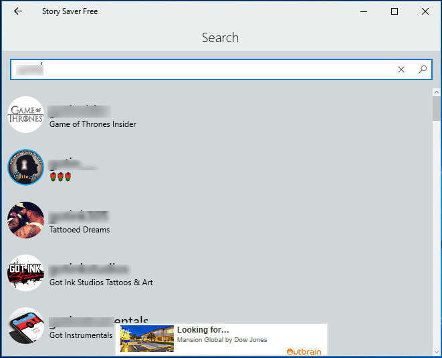
Task: Click the scrollbar up arrow
Action: click(437, 92)
